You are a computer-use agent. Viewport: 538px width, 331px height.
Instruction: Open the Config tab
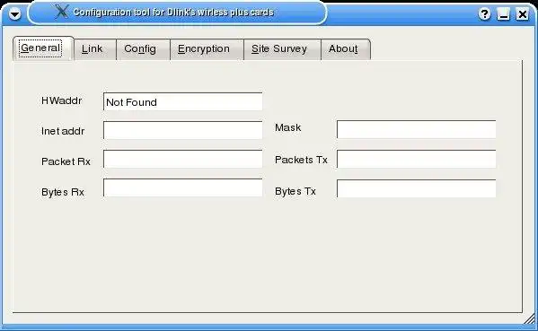143,49
